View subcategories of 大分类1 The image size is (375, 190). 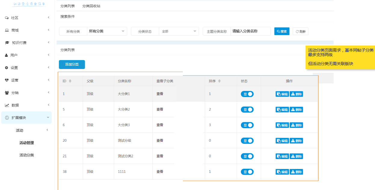[x=160, y=94]
